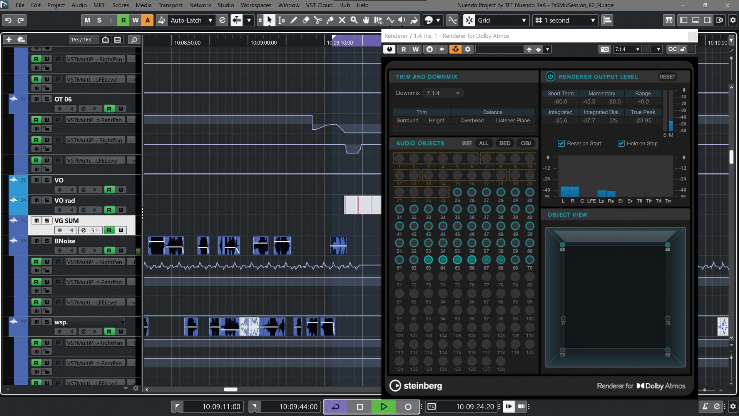Select the Erase tool
The height and width of the screenshot is (416, 739).
(x=306, y=20)
